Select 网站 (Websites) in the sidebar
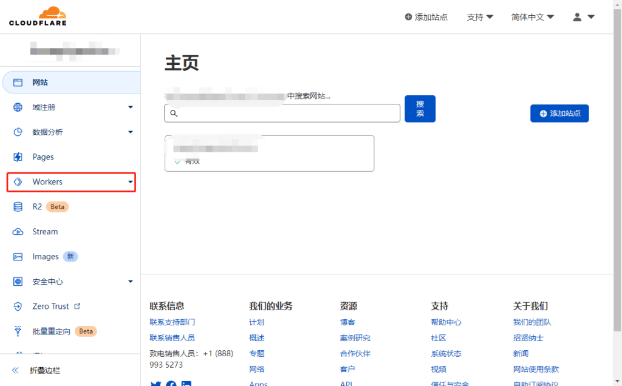 (41, 82)
